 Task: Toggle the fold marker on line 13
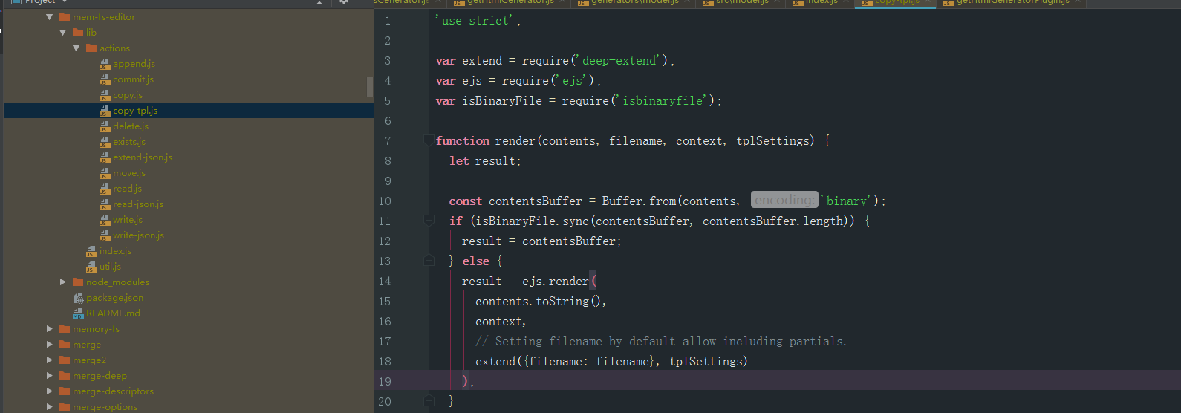pyautogui.click(x=429, y=260)
